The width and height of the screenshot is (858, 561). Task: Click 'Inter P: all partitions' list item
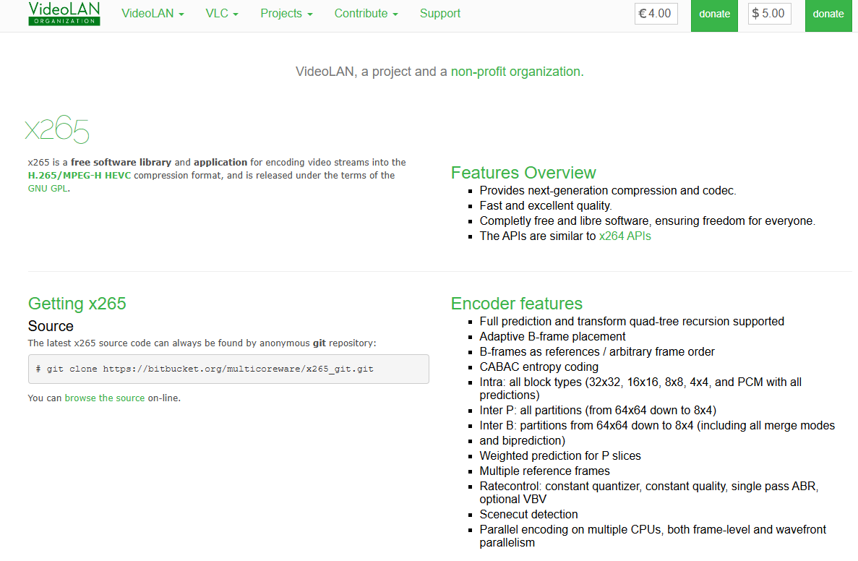(x=598, y=411)
